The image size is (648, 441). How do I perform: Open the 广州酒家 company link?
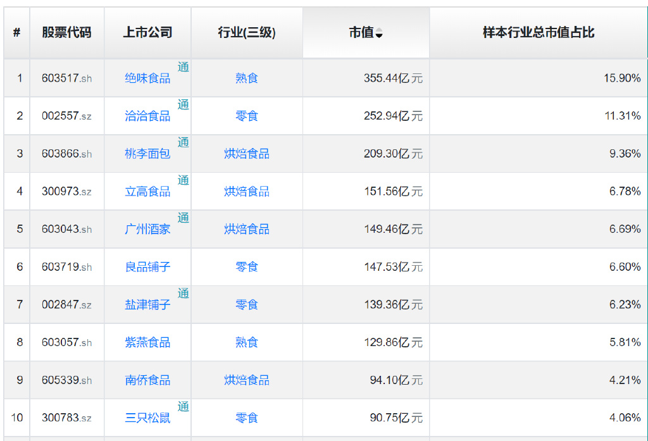(x=147, y=229)
